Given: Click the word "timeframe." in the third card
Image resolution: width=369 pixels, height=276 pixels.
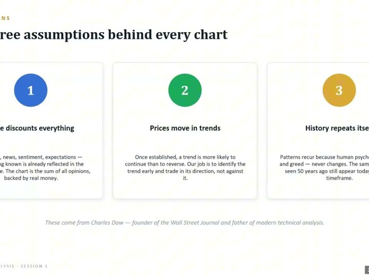Looking at the screenshot, I should 339,178.
